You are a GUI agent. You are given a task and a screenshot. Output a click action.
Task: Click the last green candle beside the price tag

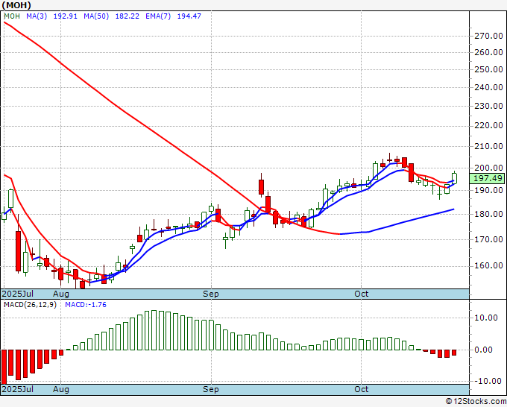point(454,177)
